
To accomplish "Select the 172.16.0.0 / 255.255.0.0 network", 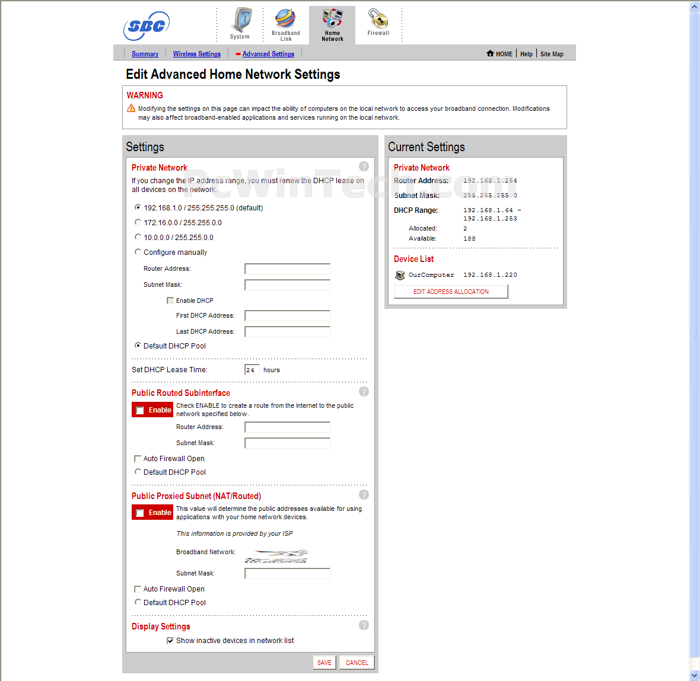I will pyautogui.click(x=138, y=222).
